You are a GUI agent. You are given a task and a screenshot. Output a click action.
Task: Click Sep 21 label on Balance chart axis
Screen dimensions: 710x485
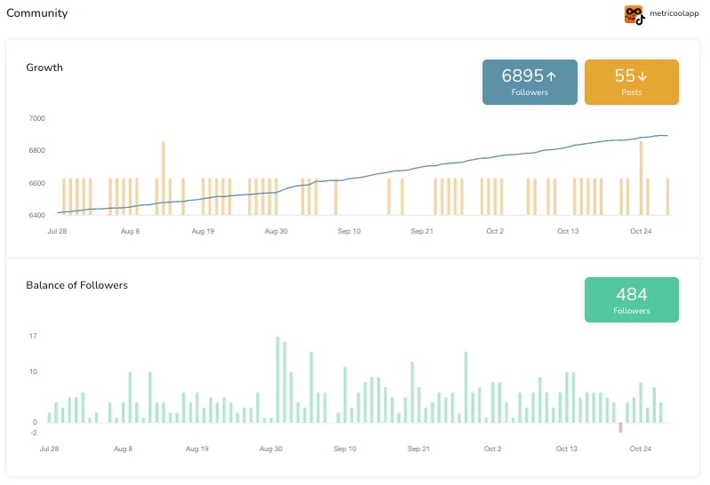(419, 449)
